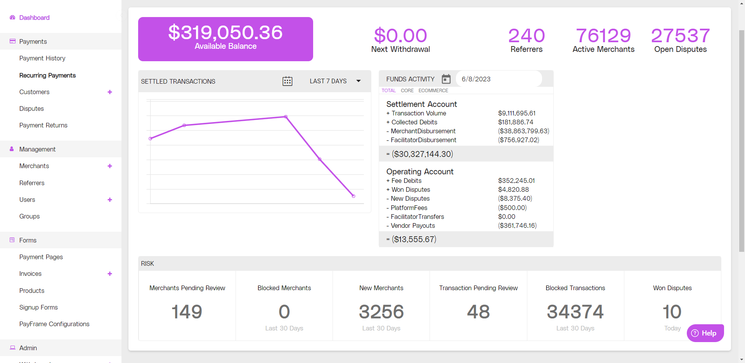
Task: Click the $0.00 Next Withdrawal value
Action: (x=400, y=36)
